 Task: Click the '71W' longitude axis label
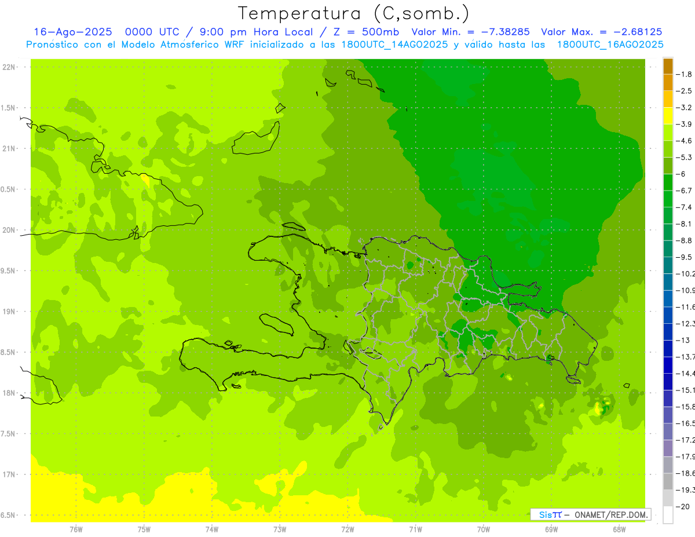[x=415, y=529]
